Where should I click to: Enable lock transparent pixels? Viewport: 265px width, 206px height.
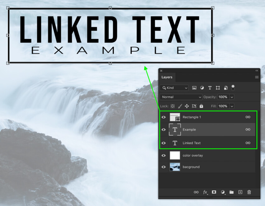172,106
